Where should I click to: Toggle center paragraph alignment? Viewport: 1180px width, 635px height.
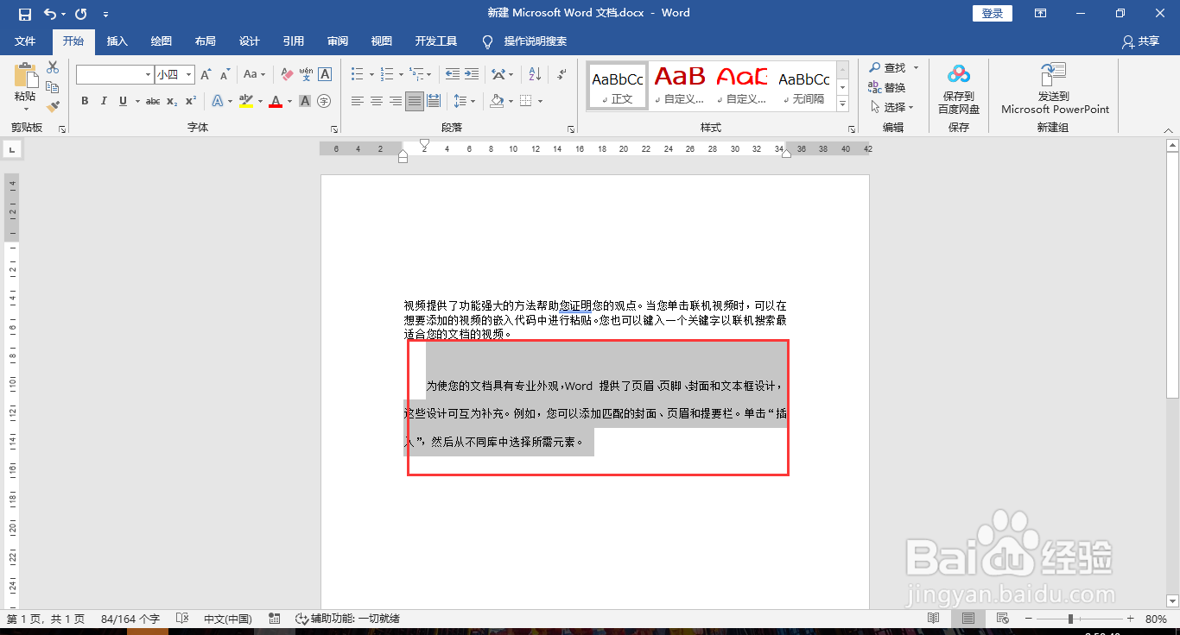coord(375,101)
